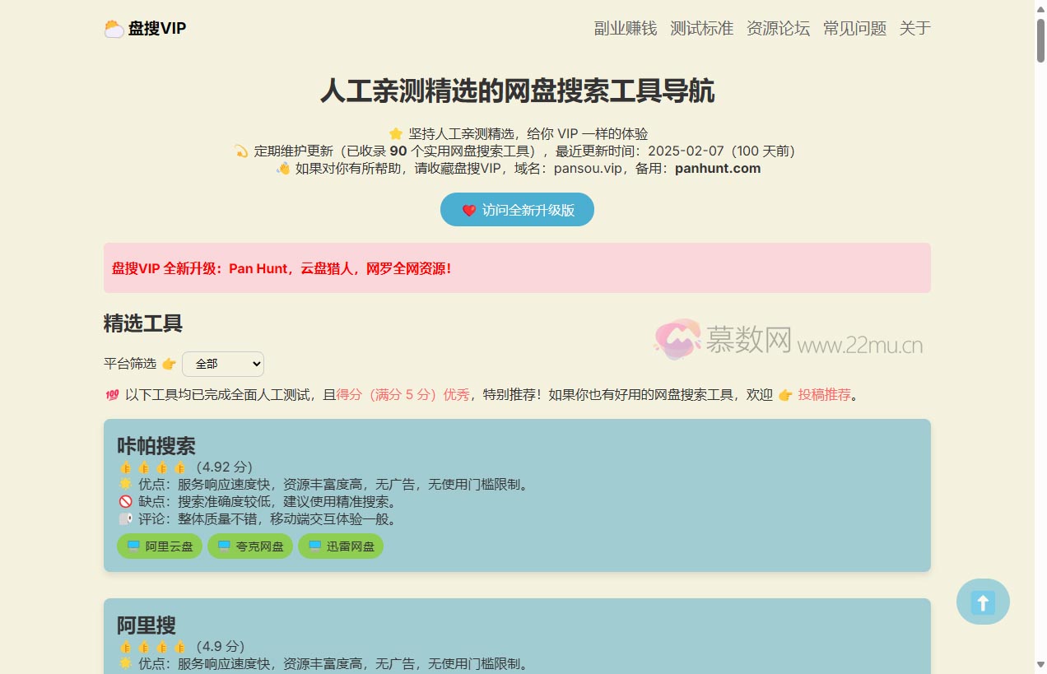Open the 全部 platform filter dropdown
The height and width of the screenshot is (674, 1047).
point(223,364)
